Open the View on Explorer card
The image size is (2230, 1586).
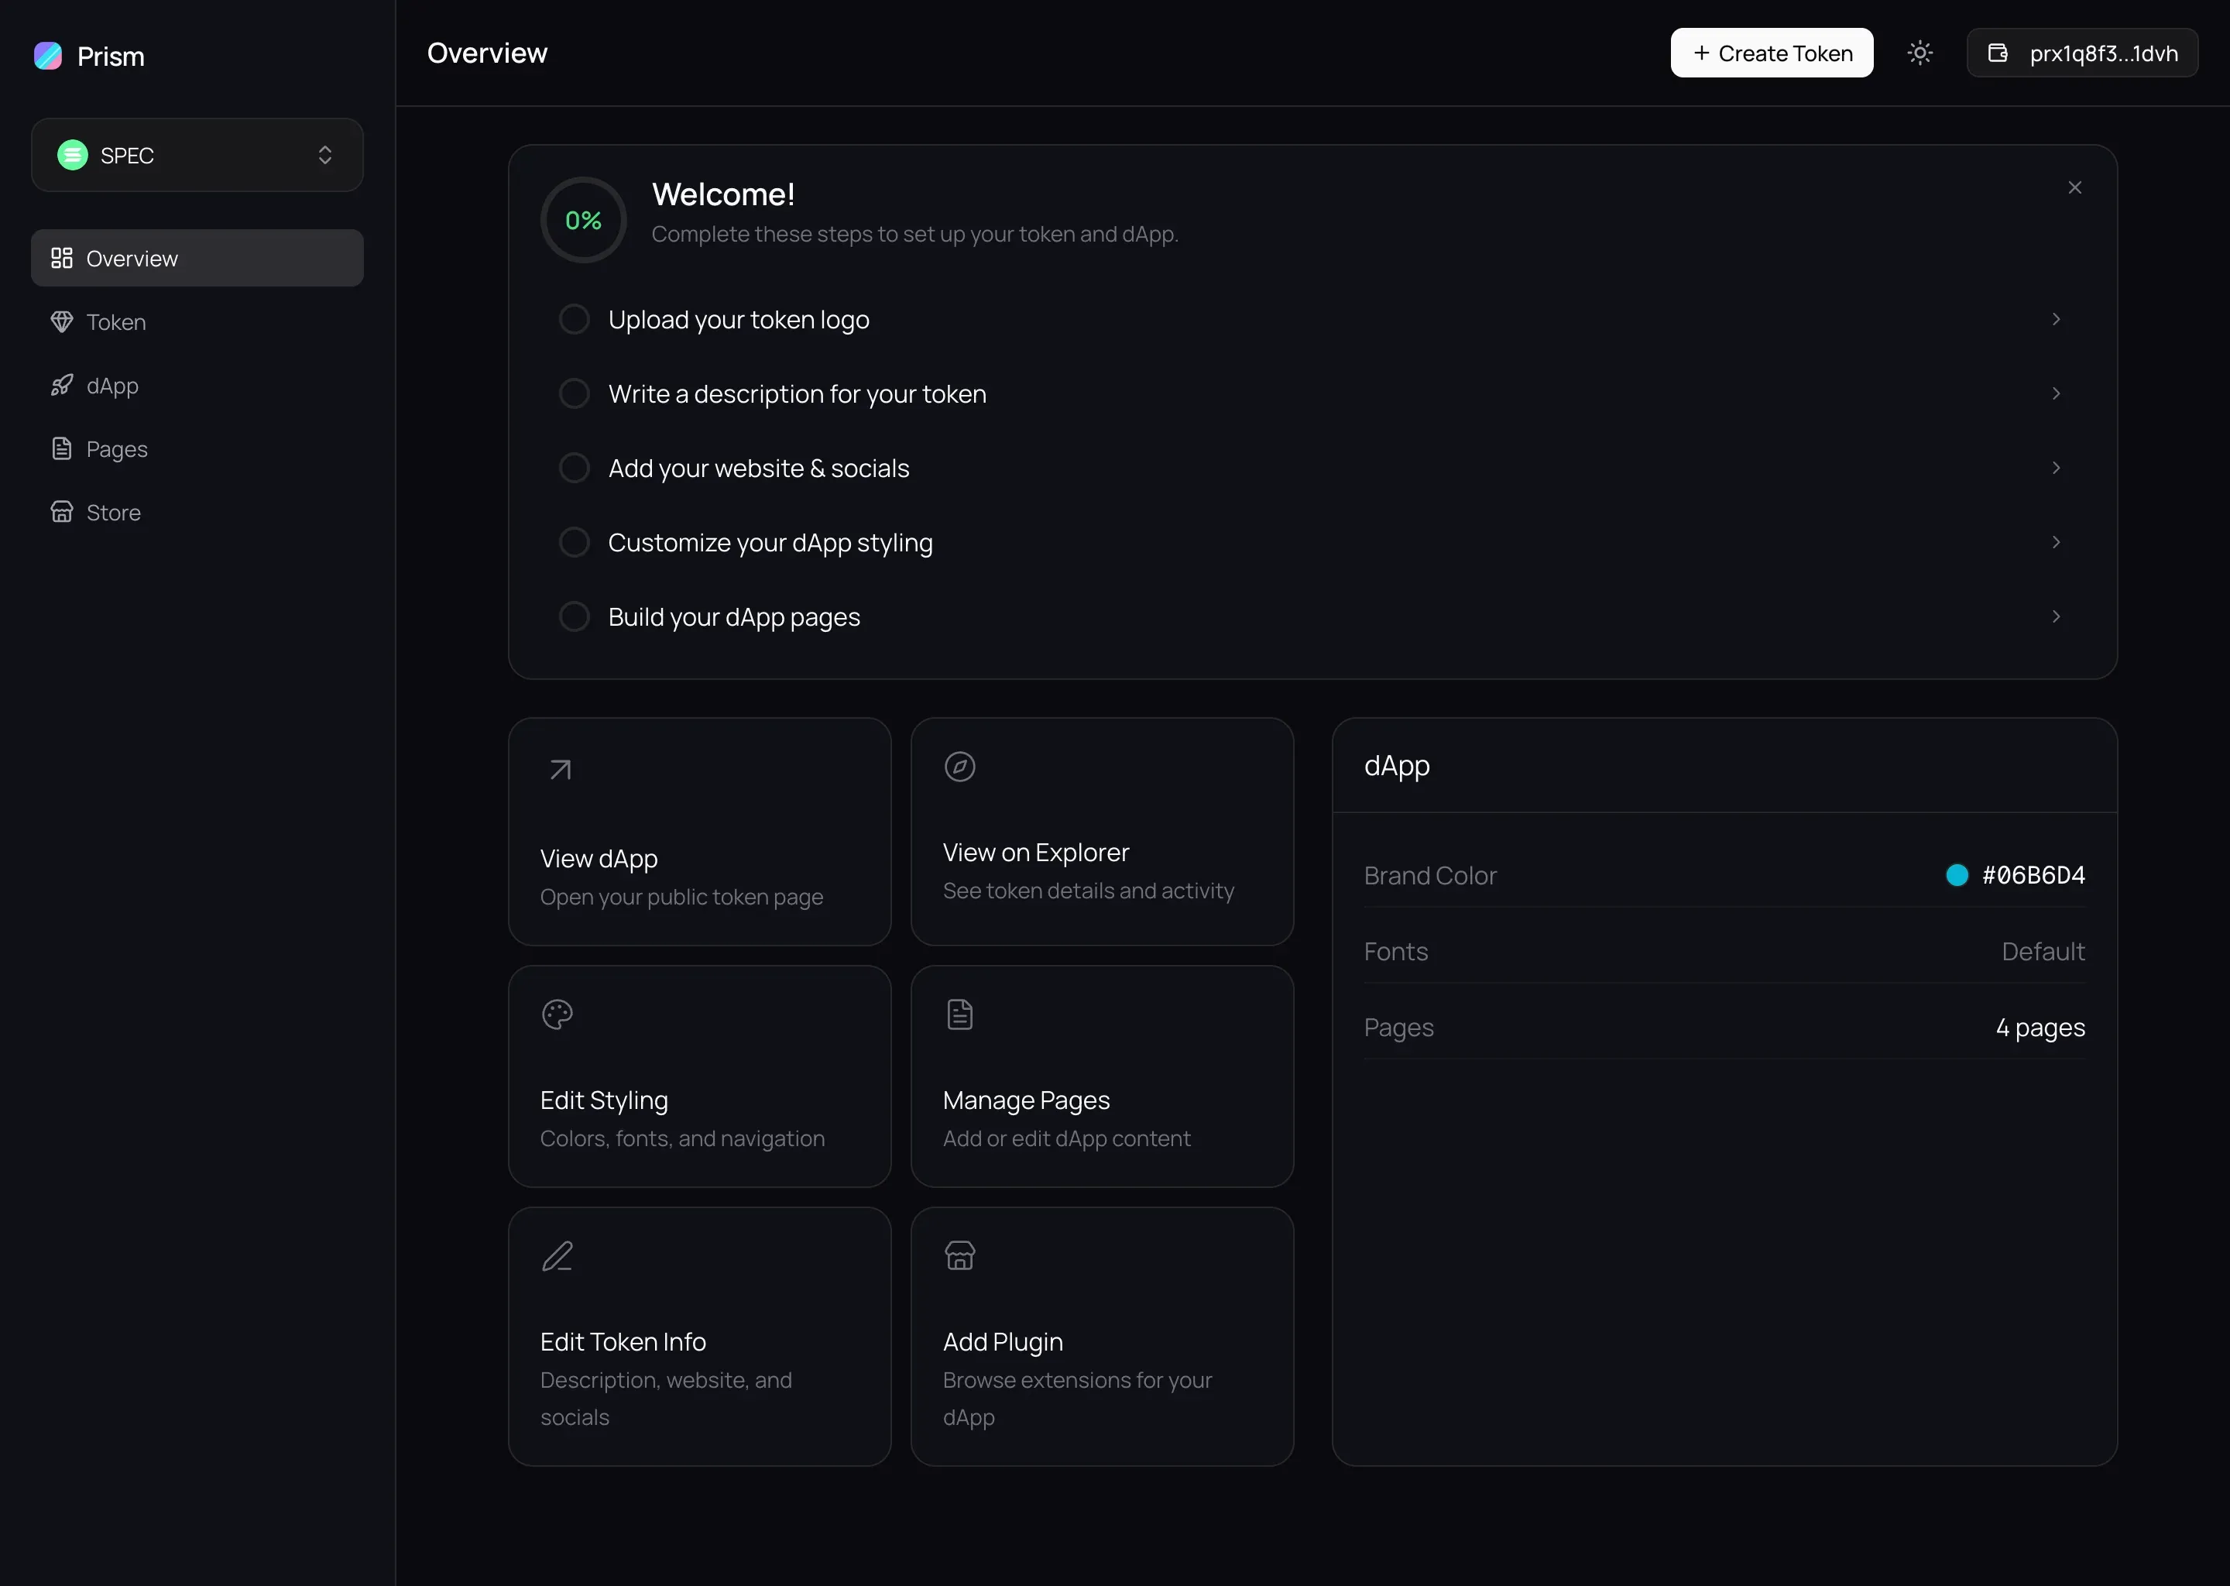coord(1101,832)
